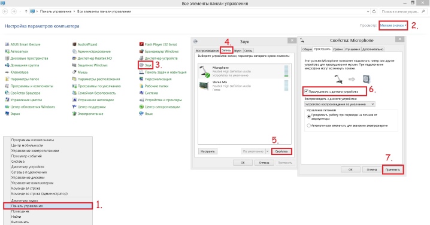
Task: Select the Microphone recording device
Action: [244, 71]
